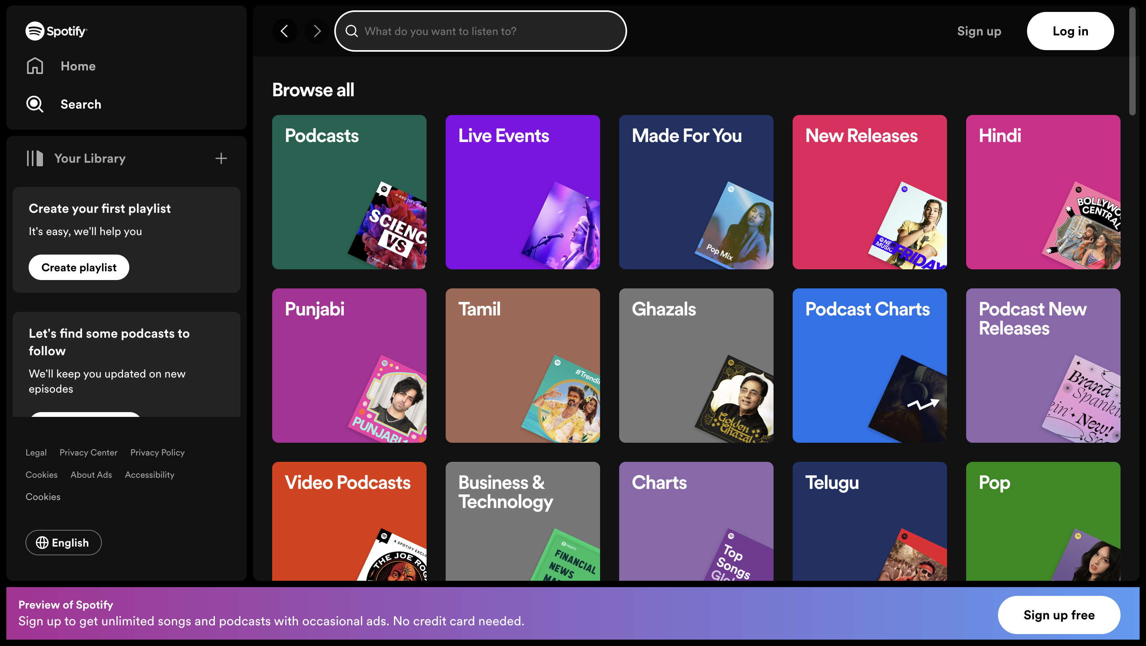Viewport: 1146px width, 646px height.
Task: Click the Home icon in sidebar
Action: [x=35, y=66]
